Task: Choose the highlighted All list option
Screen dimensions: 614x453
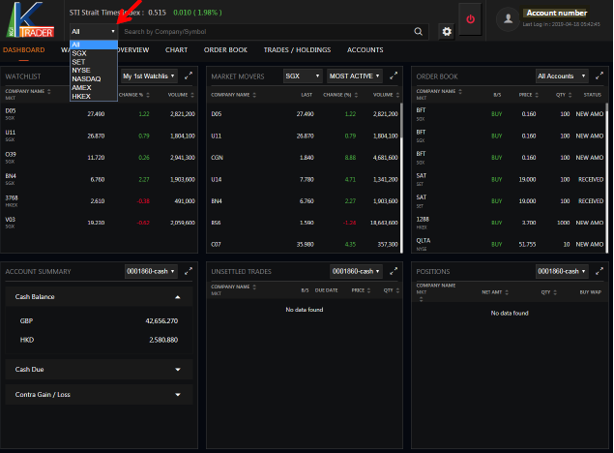Action: pyautogui.click(x=94, y=45)
